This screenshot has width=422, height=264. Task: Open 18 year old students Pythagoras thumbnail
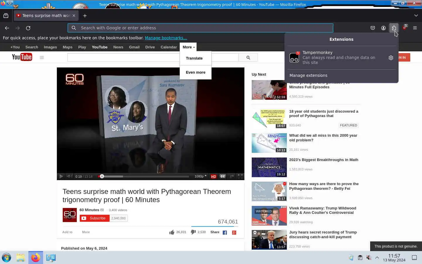(x=269, y=119)
